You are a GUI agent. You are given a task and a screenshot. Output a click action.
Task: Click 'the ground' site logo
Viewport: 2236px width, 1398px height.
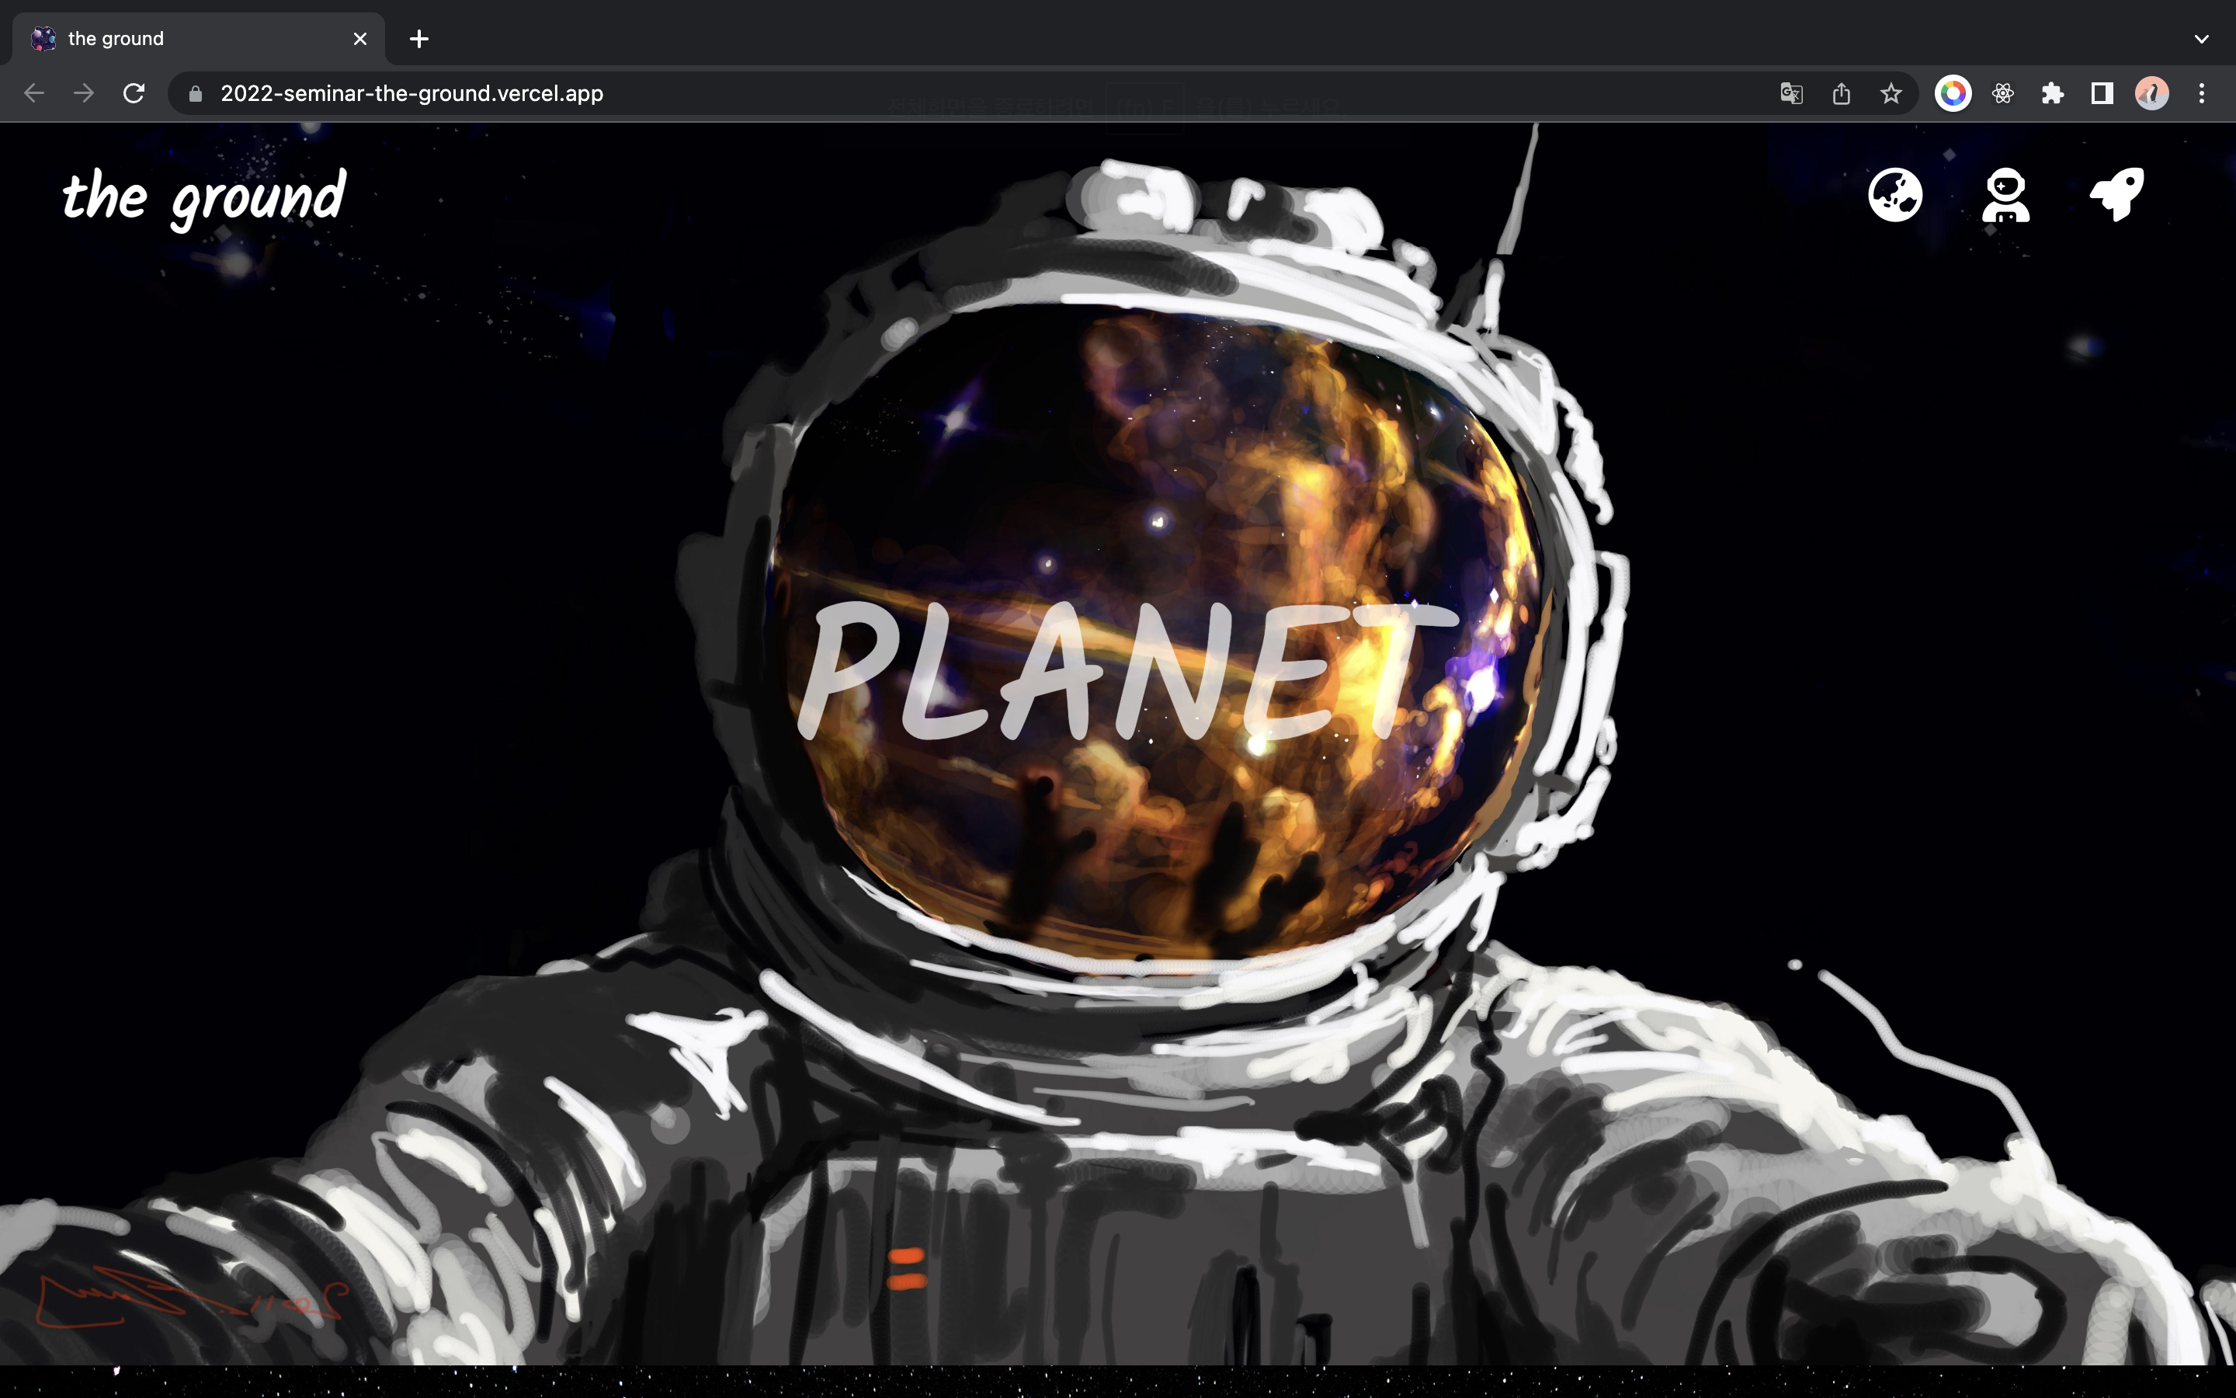pyautogui.click(x=204, y=197)
